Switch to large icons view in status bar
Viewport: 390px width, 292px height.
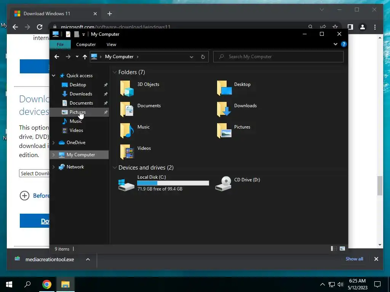[x=342, y=249]
